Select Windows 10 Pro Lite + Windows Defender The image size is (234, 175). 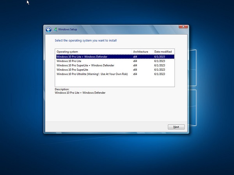tap(115, 57)
